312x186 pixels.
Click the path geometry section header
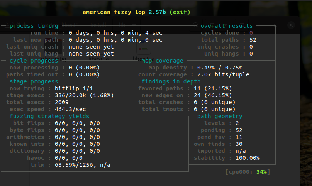pos(220,116)
